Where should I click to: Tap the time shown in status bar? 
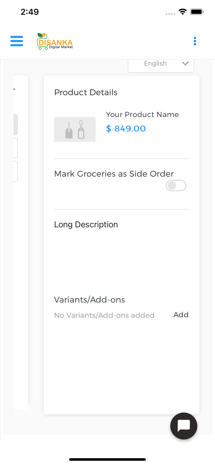pos(30,12)
